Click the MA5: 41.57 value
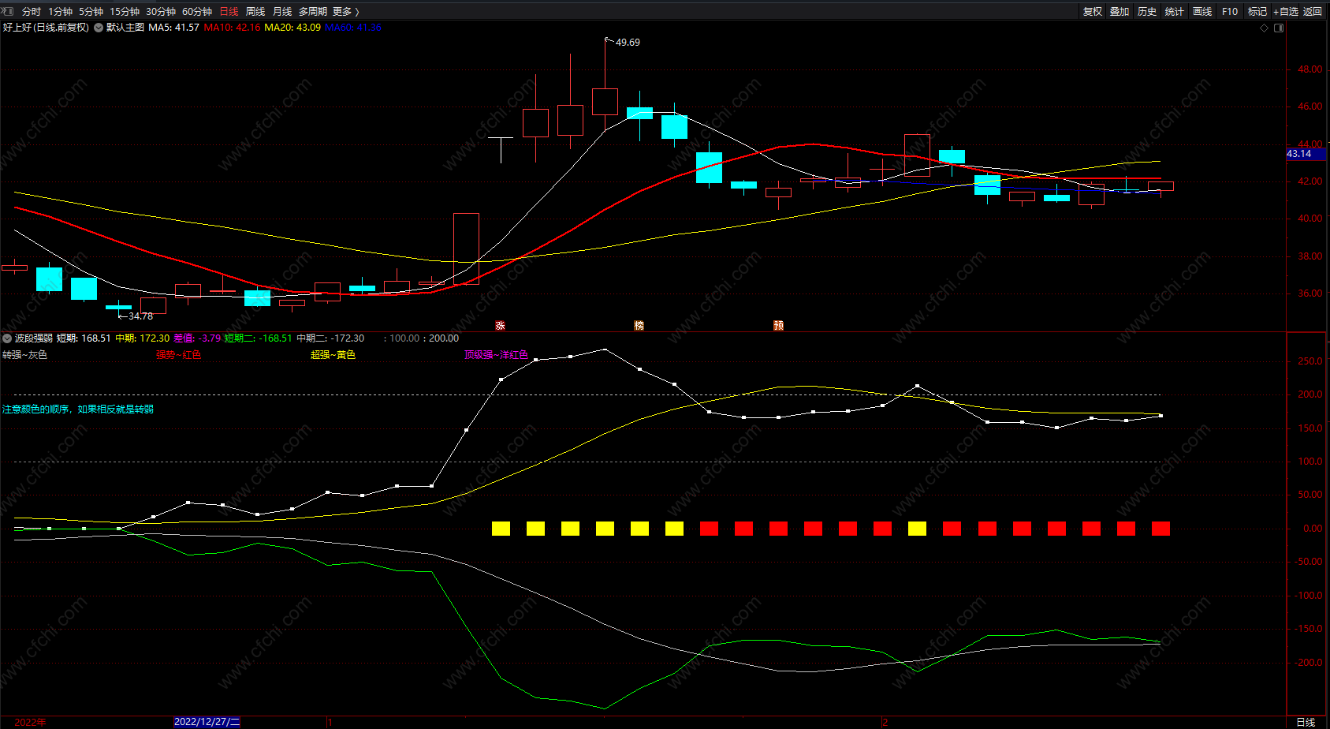Viewport: 1330px width, 729px height. coord(174,28)
